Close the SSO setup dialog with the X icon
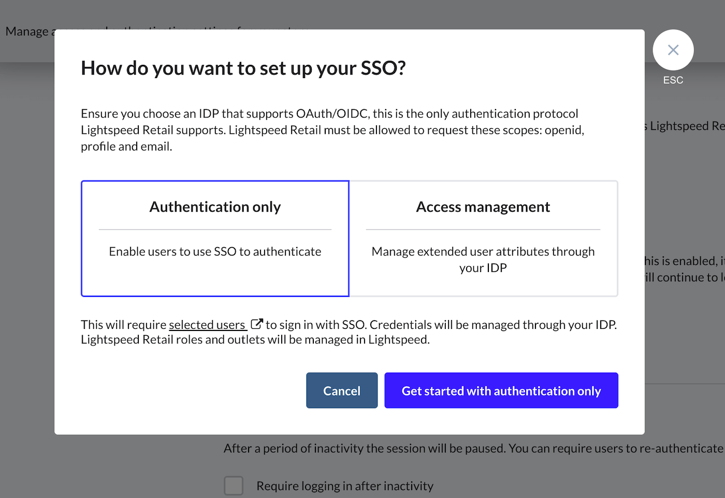This screenshot has width=725, height=498. (673, 50)
